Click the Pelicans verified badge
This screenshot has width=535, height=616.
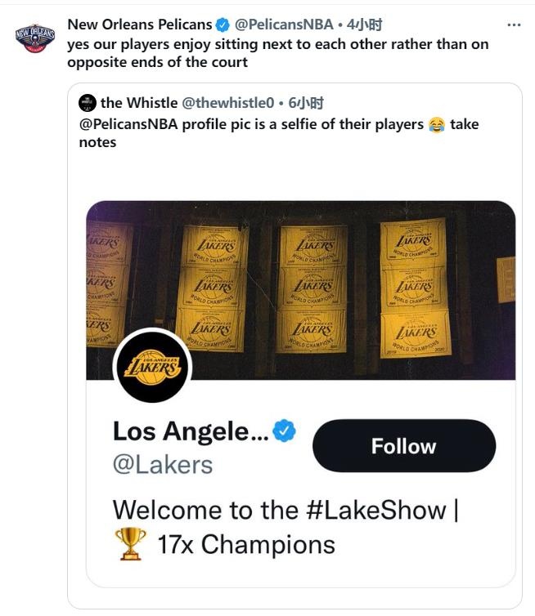click(x=223, y=25)
